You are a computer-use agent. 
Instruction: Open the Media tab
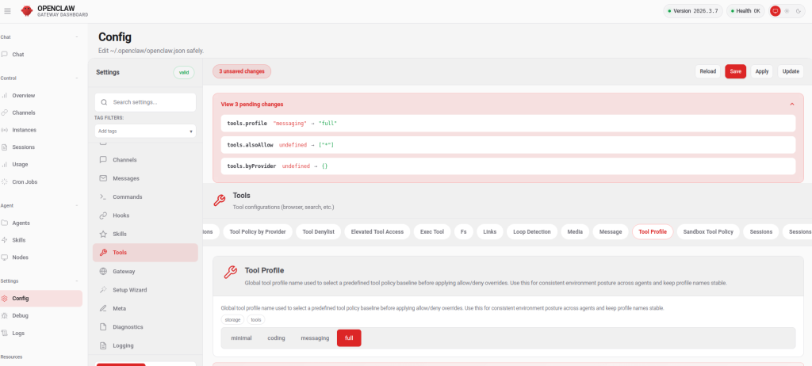point(575,232)
